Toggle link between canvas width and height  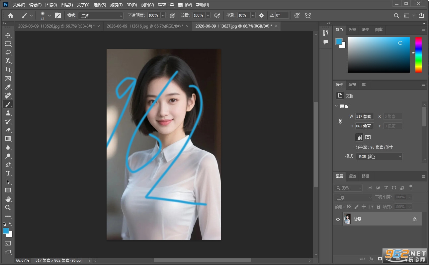point(340,121)
